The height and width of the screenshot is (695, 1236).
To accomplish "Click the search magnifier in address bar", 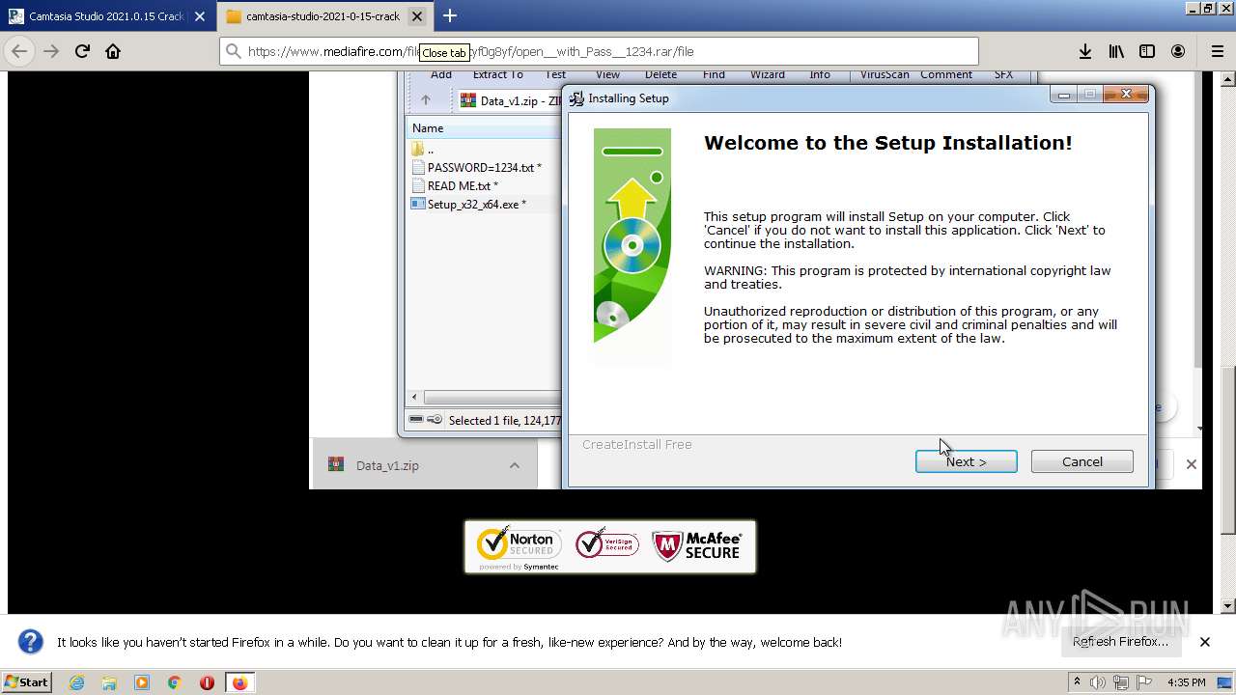I will click(x=233, y=51).
